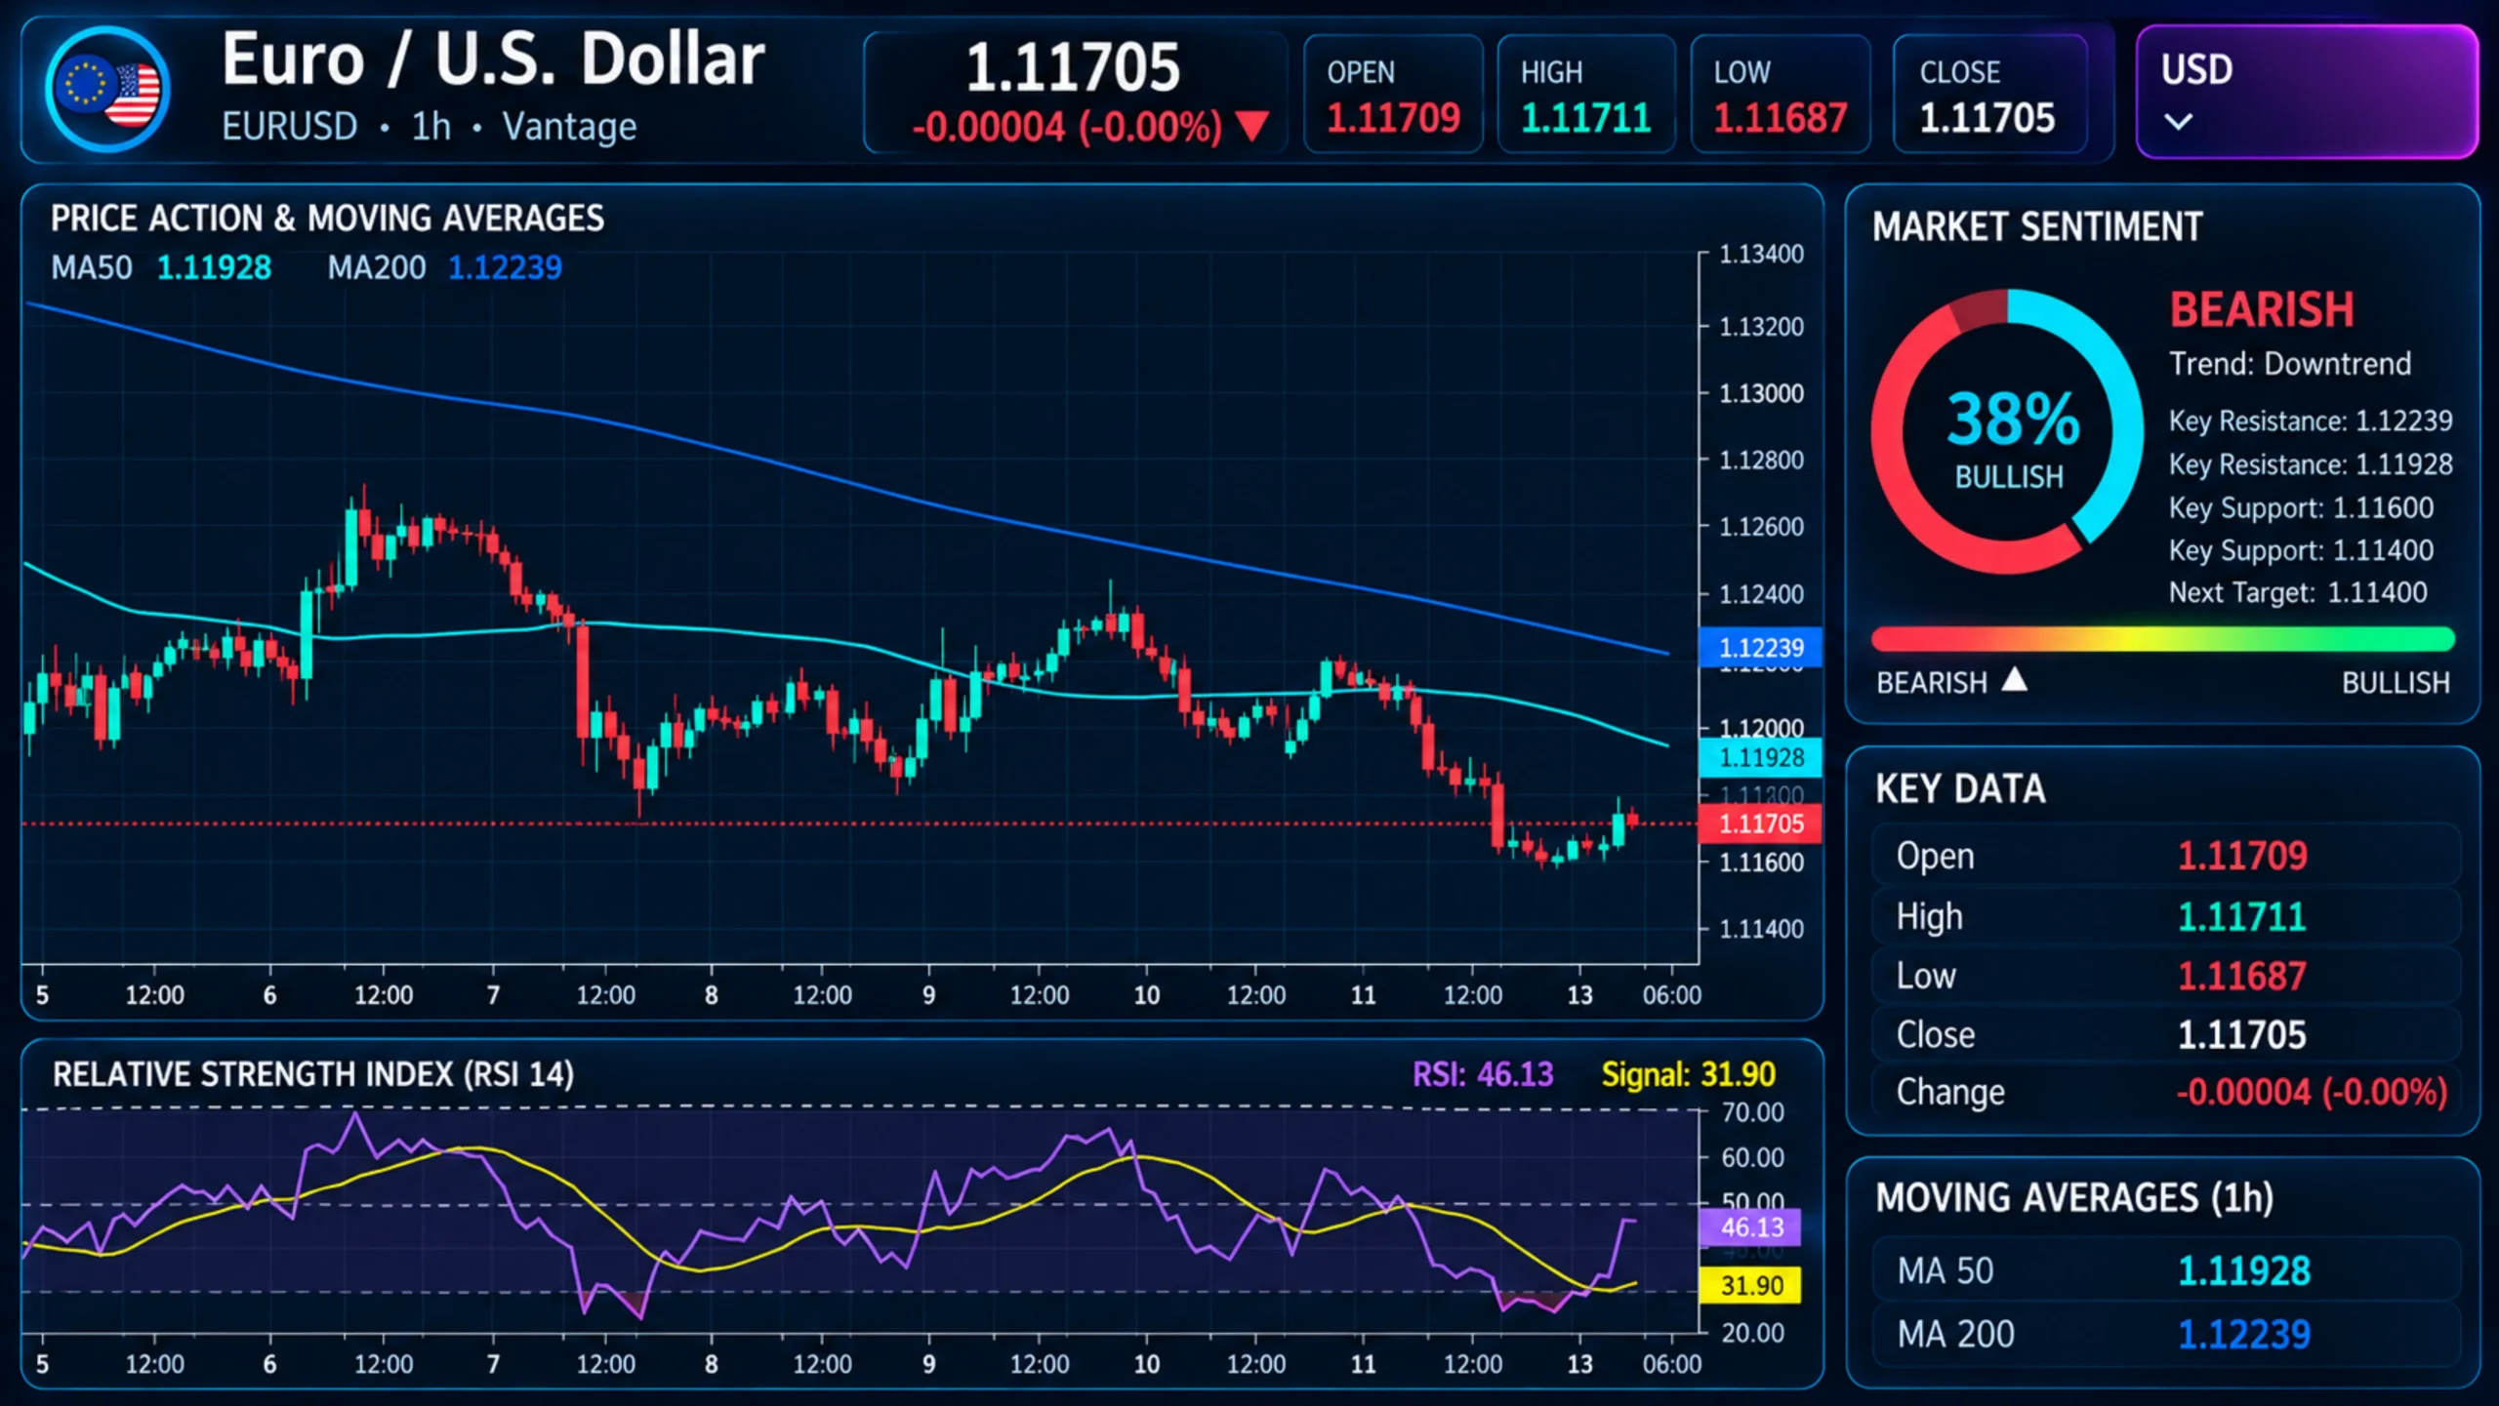Click the current price 1.11705 in header
The width and height of the screenshot is (2499, 1406).
coord(1073,67)
